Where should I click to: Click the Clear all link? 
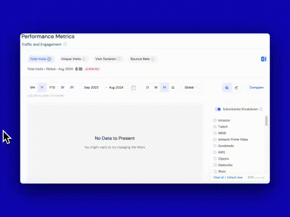pos(218,178)
